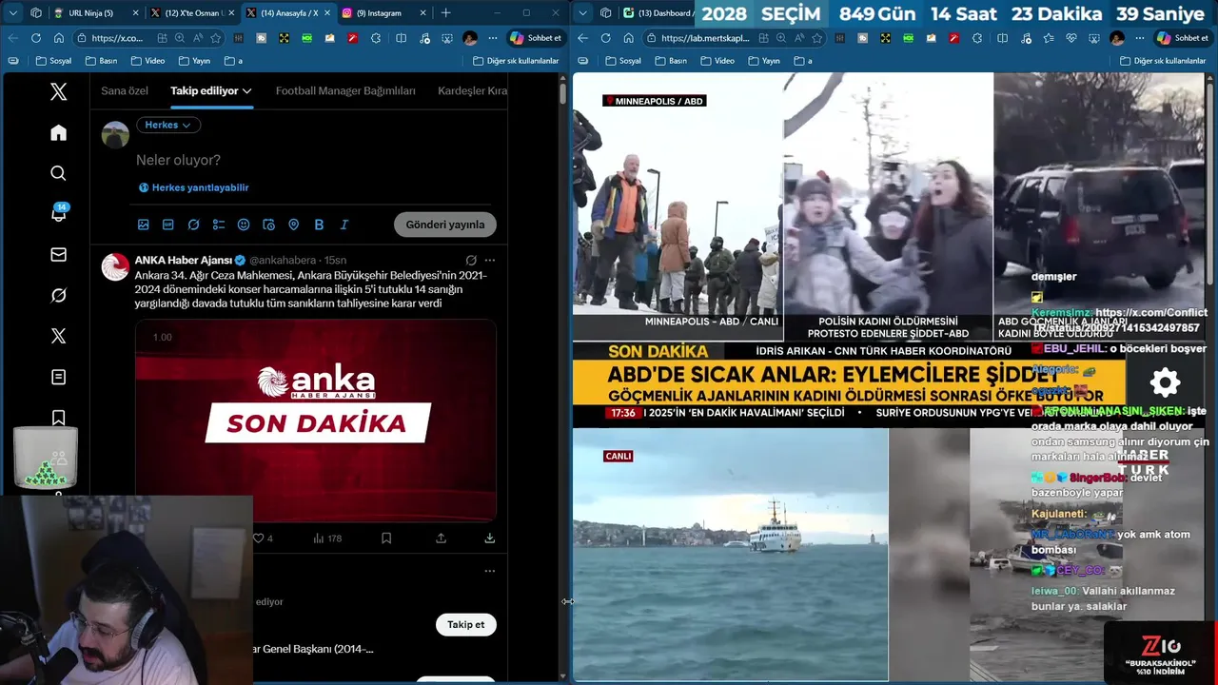Click the X logo at sidebar top

[x=58, y=91]
